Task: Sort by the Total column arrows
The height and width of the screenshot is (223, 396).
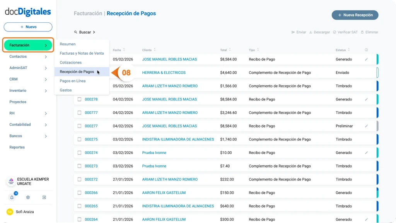Action: tap(229, 50)
